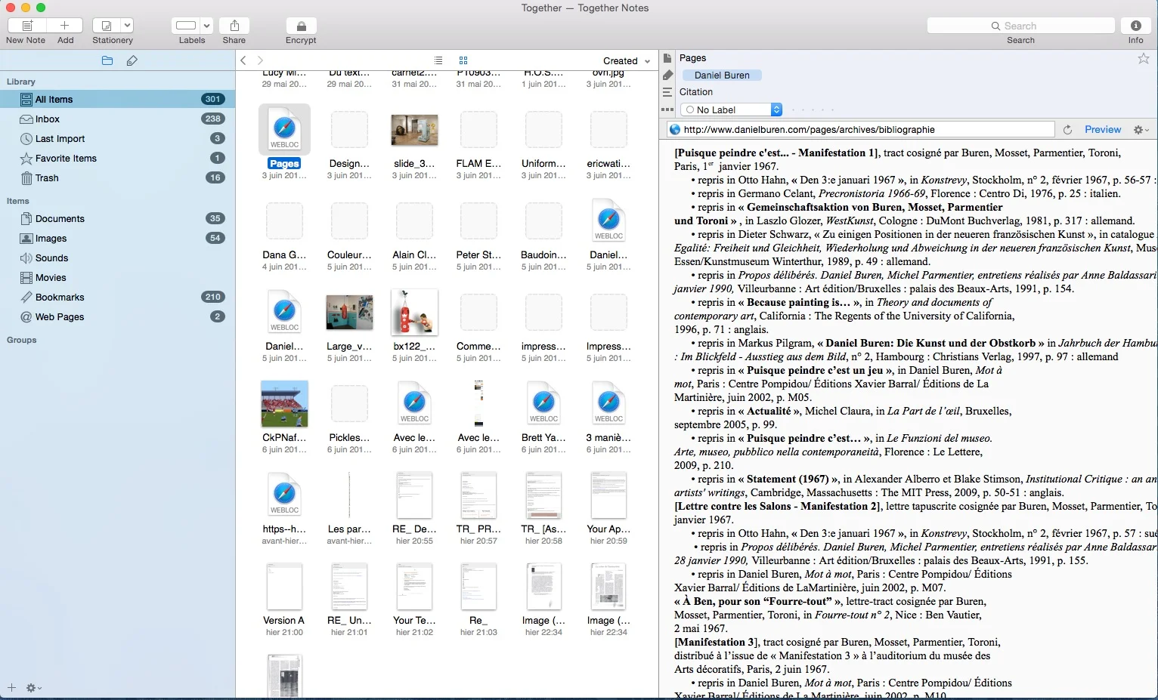Open the sidebar gear action menu
This screenshot has height=700, width=1158.
[34, 688]
